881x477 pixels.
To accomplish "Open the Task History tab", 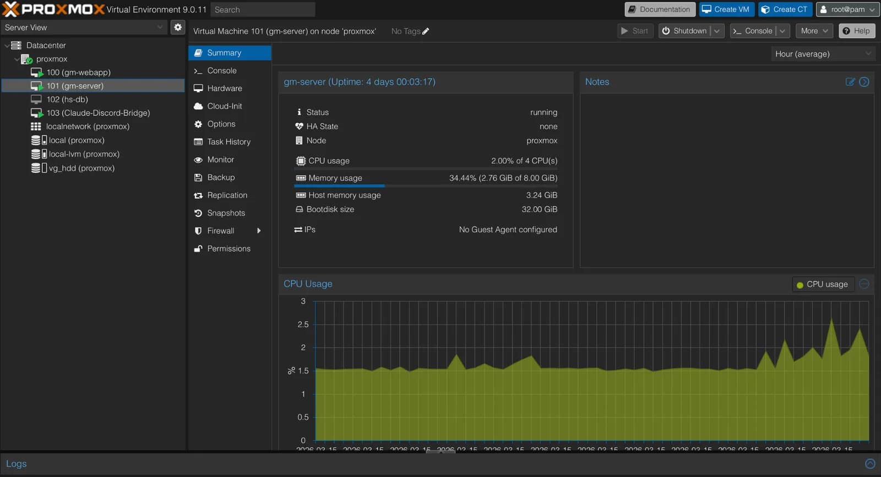I will pos(230,142).
